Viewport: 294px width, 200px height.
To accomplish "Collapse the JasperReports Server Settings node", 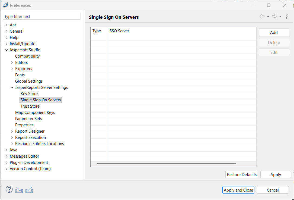I will (12, 87).
